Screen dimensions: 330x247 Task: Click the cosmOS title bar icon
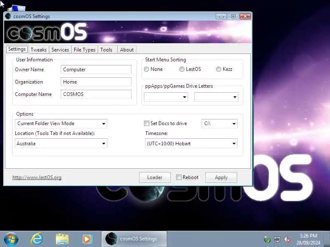[x=8, y=16]
